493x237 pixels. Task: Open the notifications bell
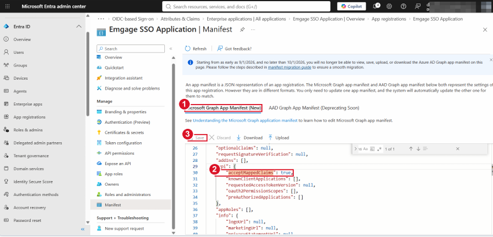[x=376, y=6]
